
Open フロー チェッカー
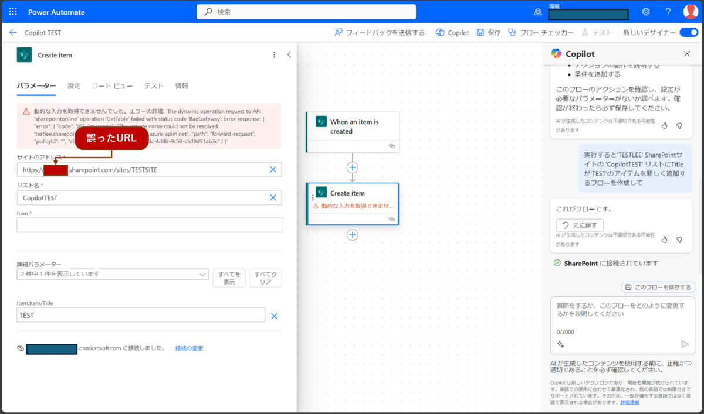point(541,33)
